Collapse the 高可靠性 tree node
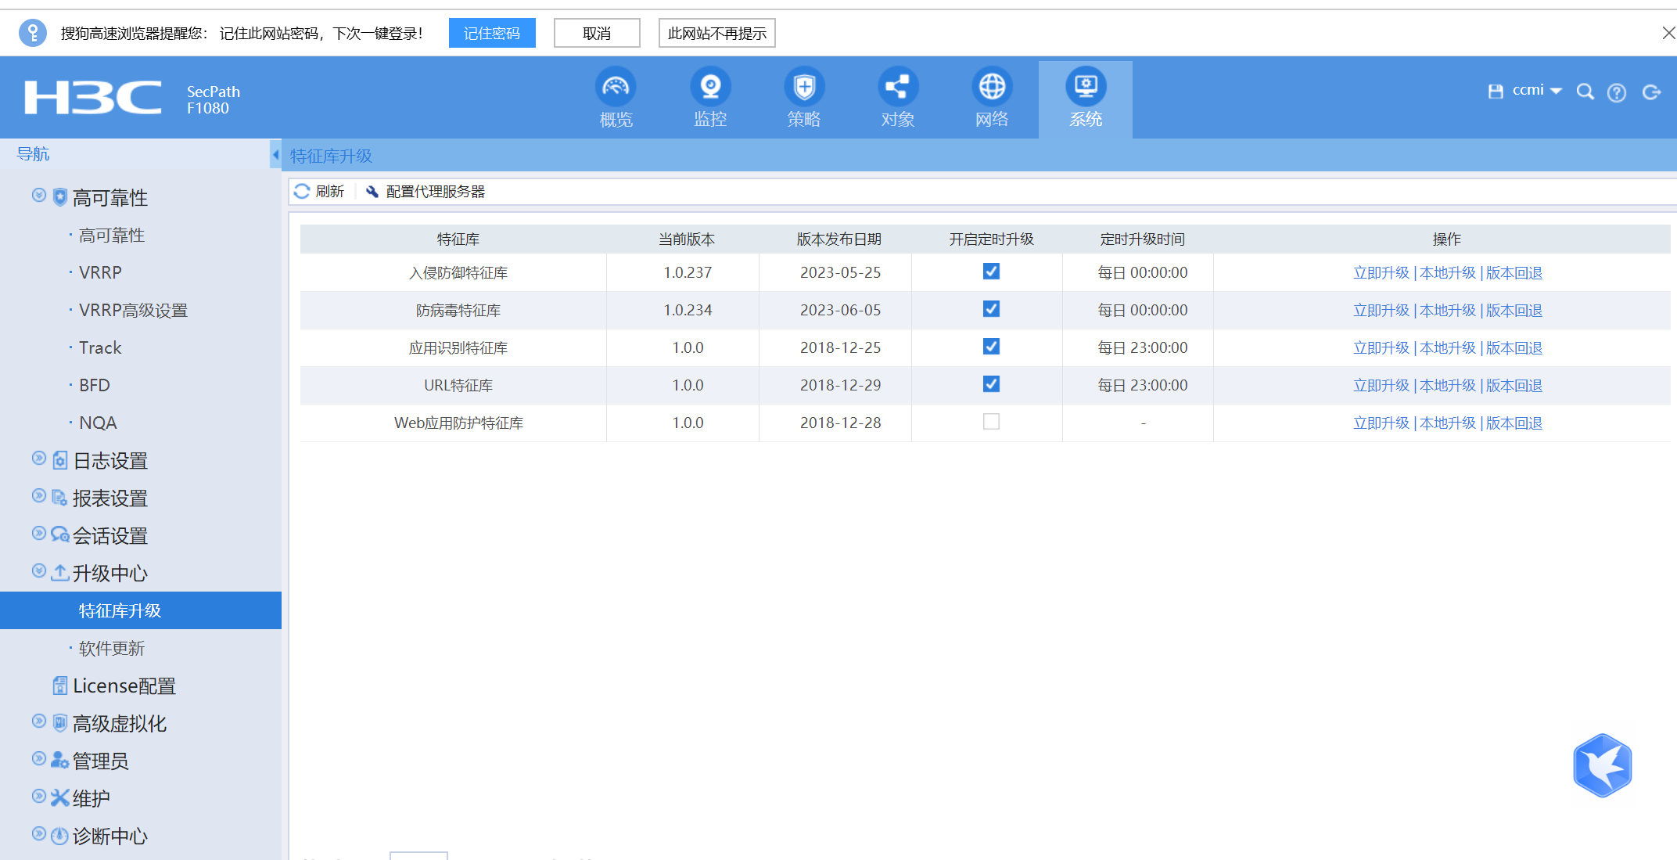Viewport: 1677px width, 860px height. (x=39, y=196)
